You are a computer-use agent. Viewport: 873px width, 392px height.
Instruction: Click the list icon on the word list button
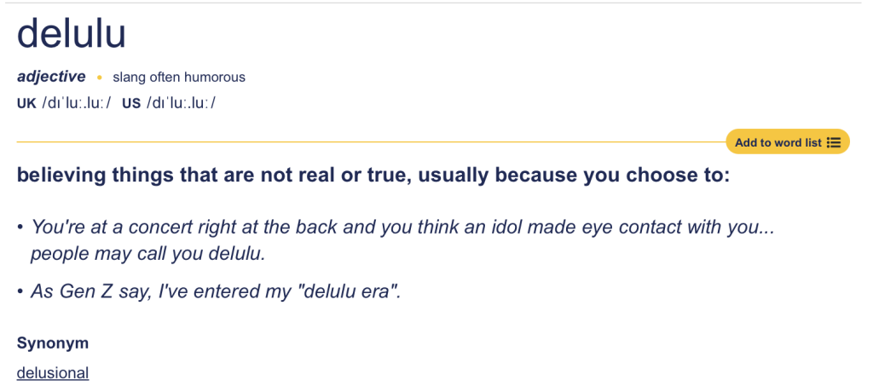coord(834,142)
